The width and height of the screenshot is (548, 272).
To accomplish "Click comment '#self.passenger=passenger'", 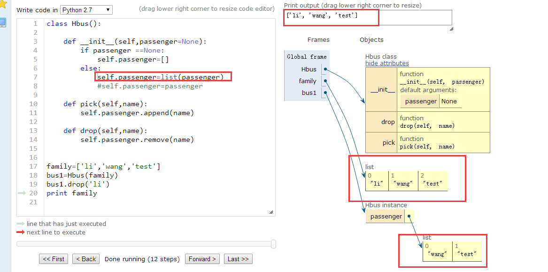I will (x=150, y=86).
